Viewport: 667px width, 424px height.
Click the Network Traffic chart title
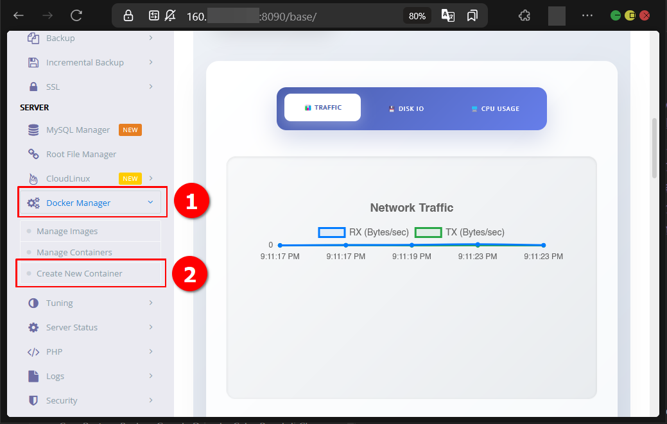(411, 208)
